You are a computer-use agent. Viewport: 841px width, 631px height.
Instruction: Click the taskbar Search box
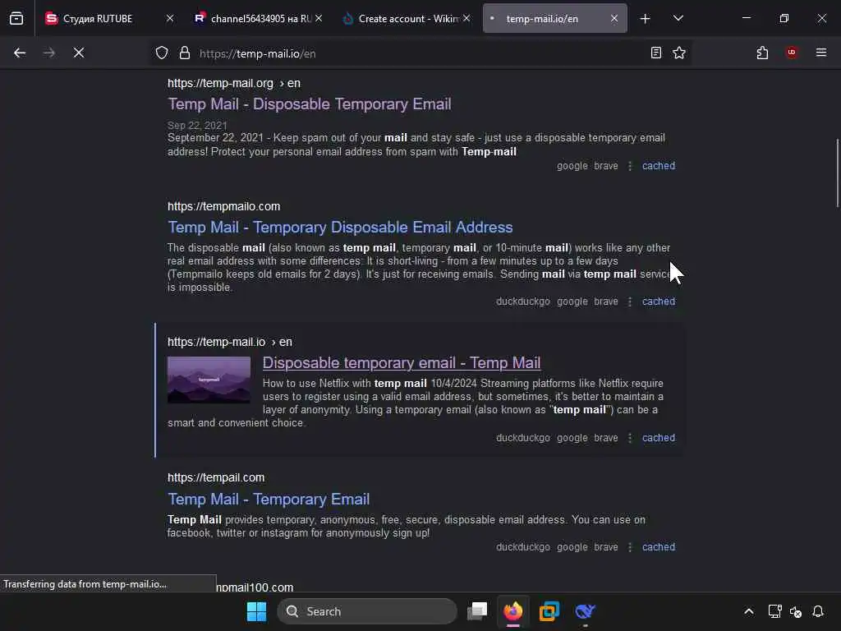367,611
